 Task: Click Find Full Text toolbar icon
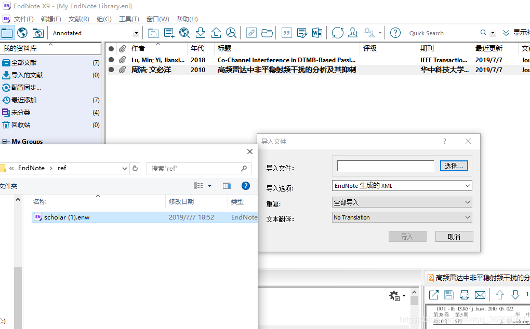(231, 33)
